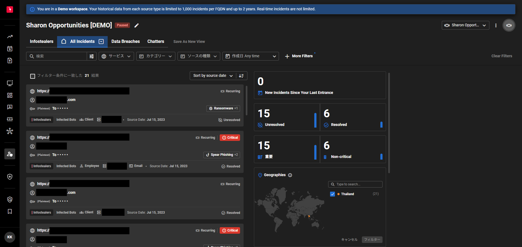Open the bookmark icon in left sidebar
522x247 pixels.
(10, 211)
